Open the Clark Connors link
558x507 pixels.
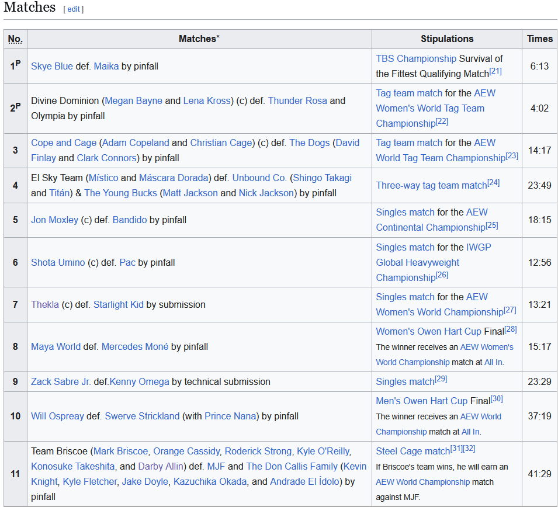[107, 158]
